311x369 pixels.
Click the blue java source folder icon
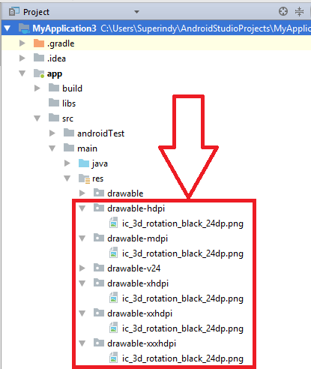[x=84, y=163]
